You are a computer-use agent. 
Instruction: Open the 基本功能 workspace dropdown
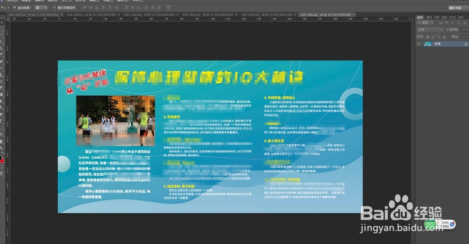point(458,8)
